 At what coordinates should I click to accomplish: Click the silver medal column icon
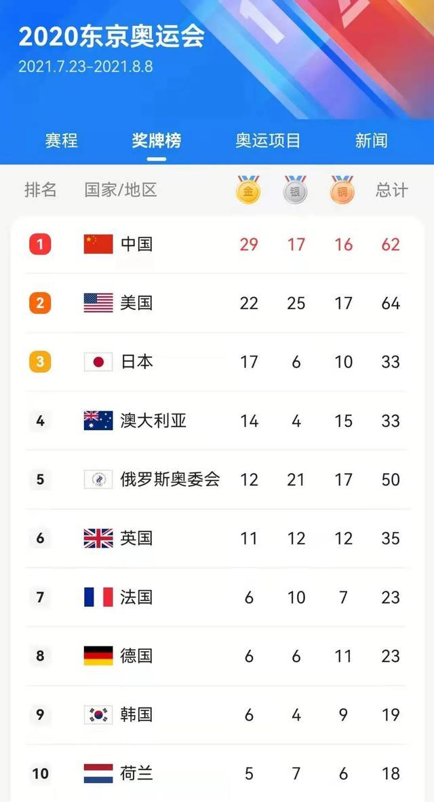[x=296, y=190]
